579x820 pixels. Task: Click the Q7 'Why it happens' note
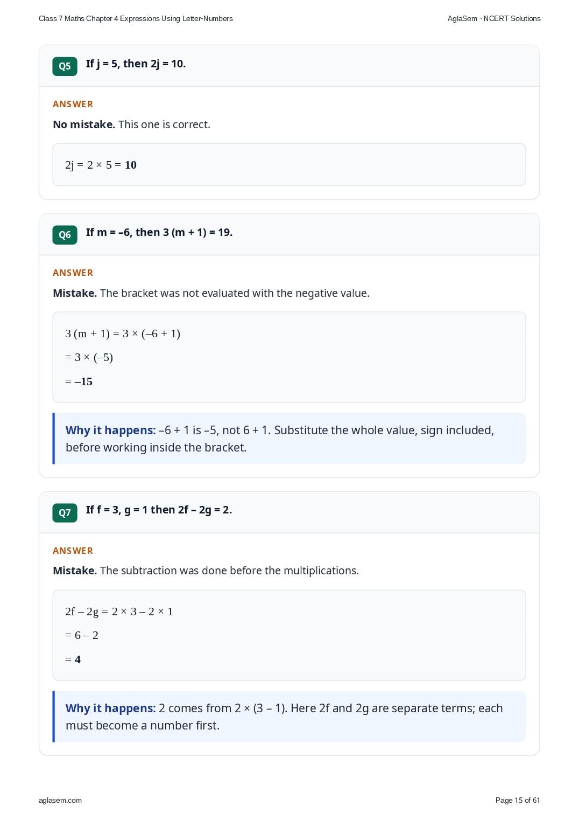289,717
